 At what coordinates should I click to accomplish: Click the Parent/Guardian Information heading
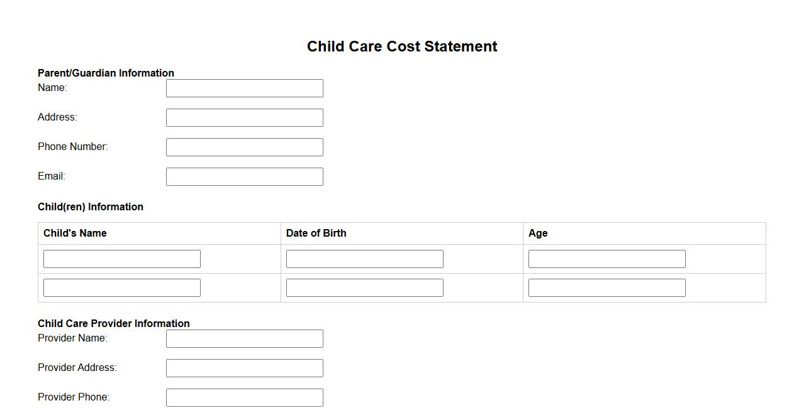106,73
